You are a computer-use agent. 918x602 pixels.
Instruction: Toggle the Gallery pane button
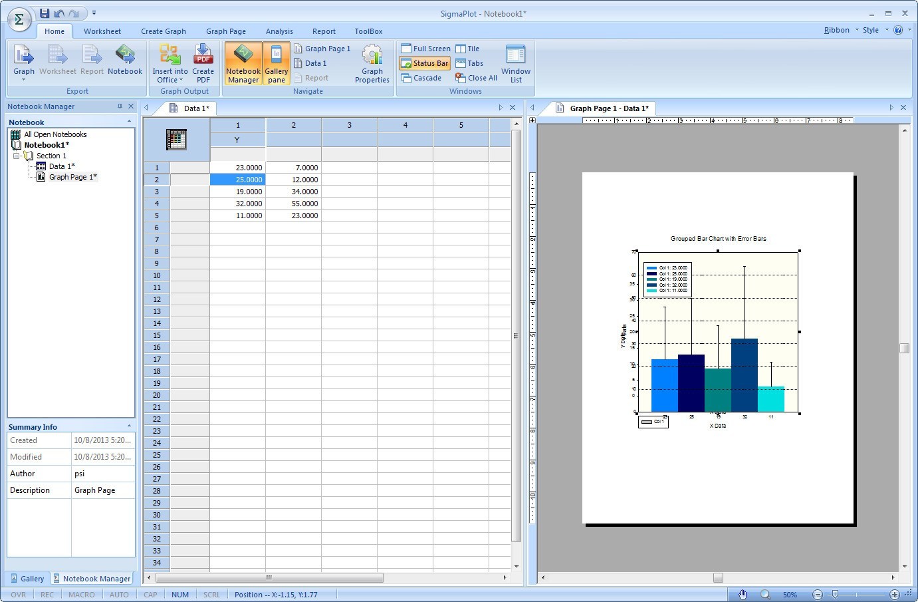click(x=277, y=64)
